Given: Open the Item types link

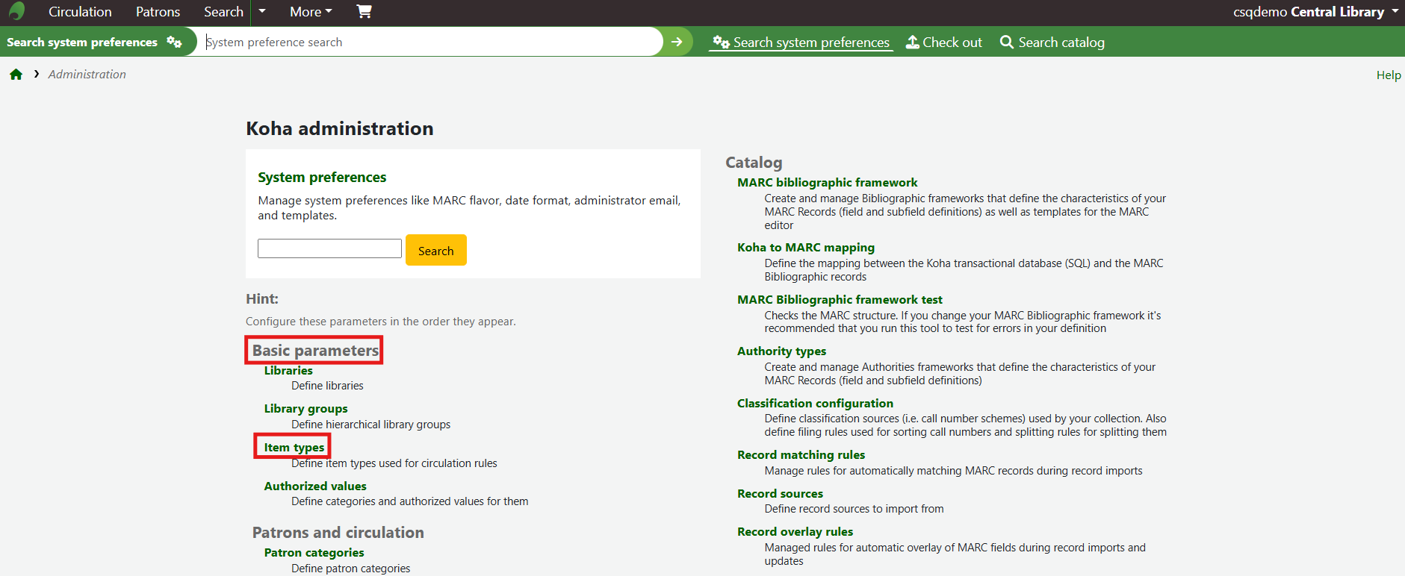Looking at the screenshot, I should [x=294, y=448].
